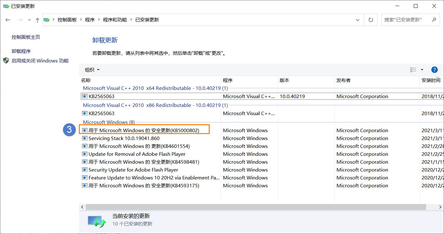Open 启用或关闭 Windows 功能
Image resolution: width=444 pixels, height=234 pixels.
coord(40,61)
